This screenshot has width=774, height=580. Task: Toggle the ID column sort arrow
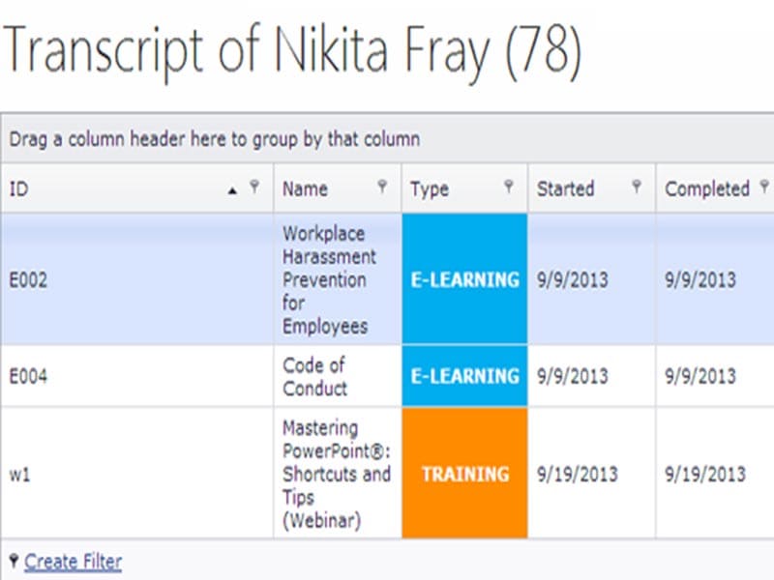pyautogui.click(x=232, y=190)
